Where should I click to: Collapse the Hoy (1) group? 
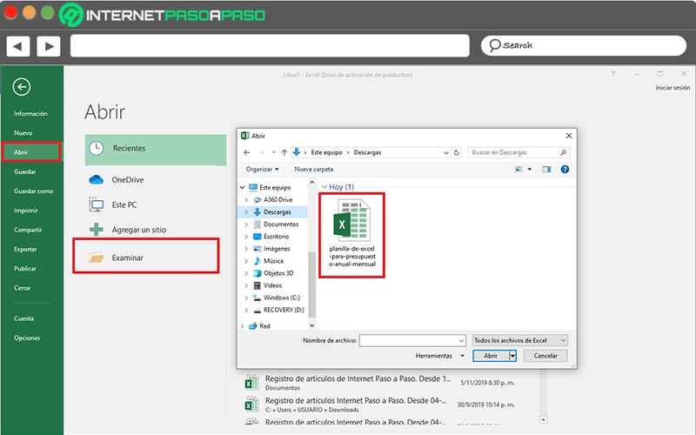[x=324, y=187]
